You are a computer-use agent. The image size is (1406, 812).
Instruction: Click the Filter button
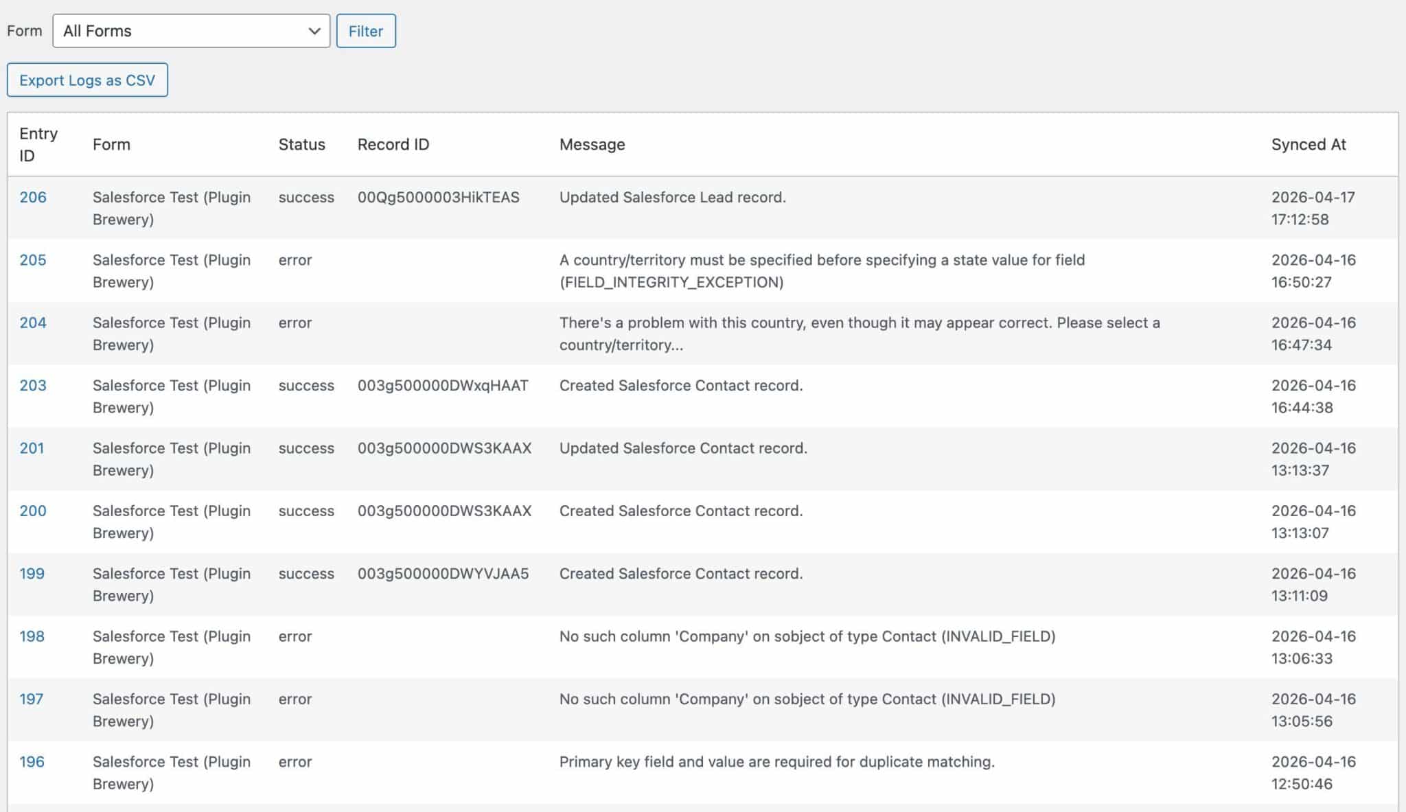365,31
